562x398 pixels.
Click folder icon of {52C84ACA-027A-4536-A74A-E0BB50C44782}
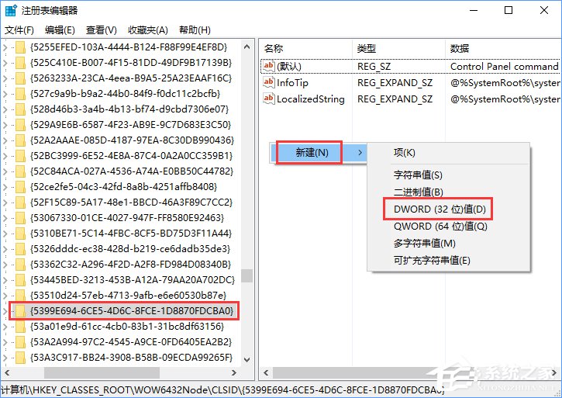tap(20, 171)
